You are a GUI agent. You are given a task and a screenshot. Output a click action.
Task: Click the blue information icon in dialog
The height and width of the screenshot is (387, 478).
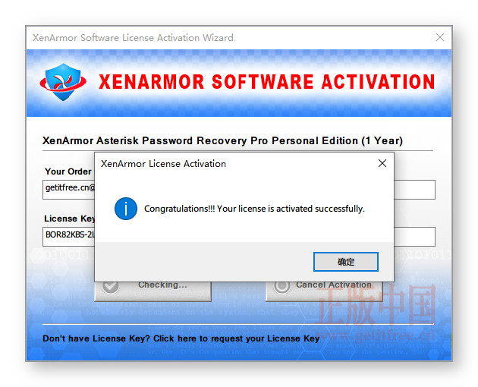(x=126, y=209)
